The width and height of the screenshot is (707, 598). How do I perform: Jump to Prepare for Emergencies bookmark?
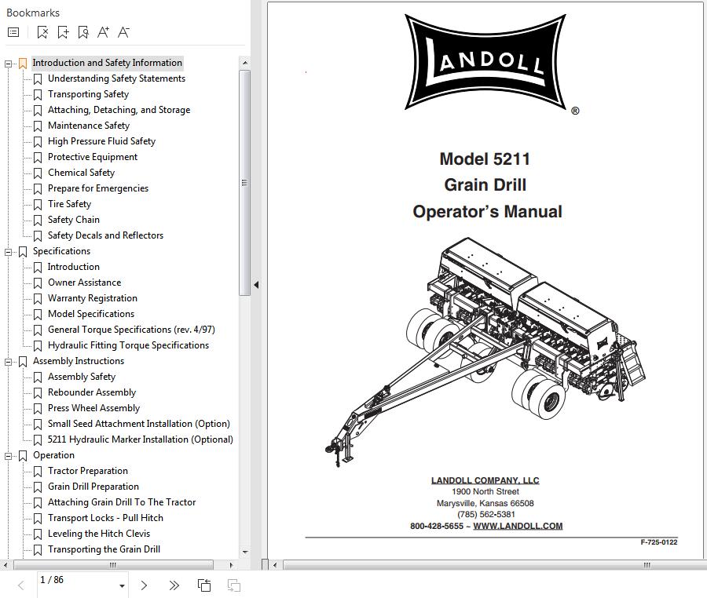98,188
